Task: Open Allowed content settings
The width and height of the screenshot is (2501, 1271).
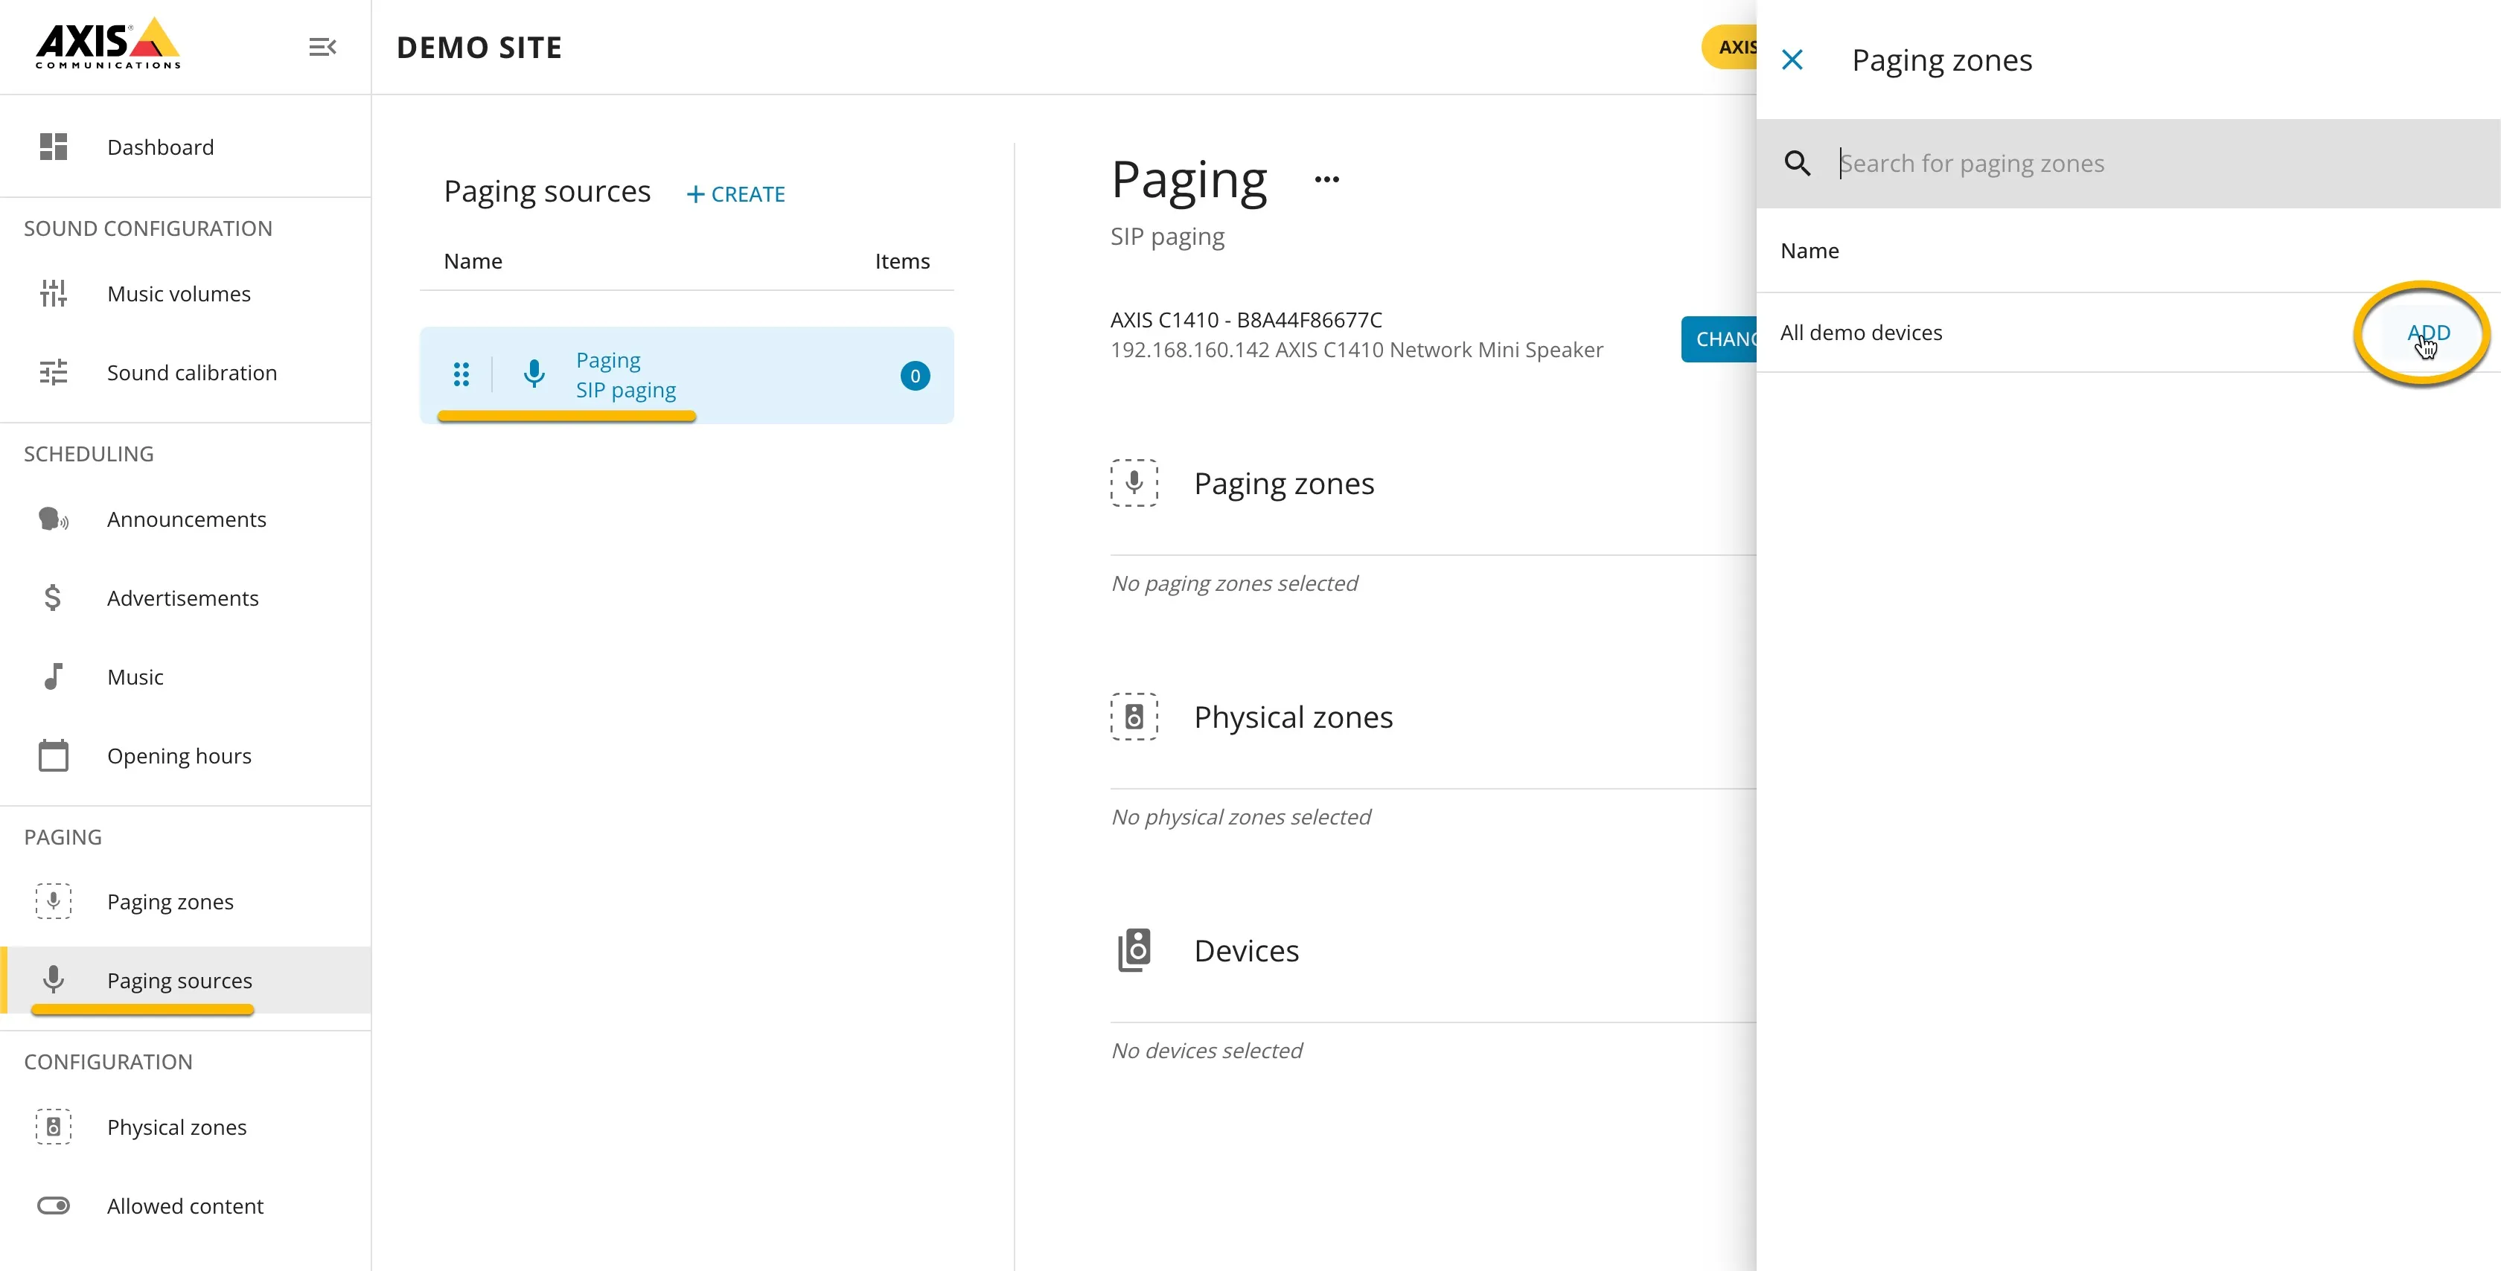Action: coord(185,1205)
